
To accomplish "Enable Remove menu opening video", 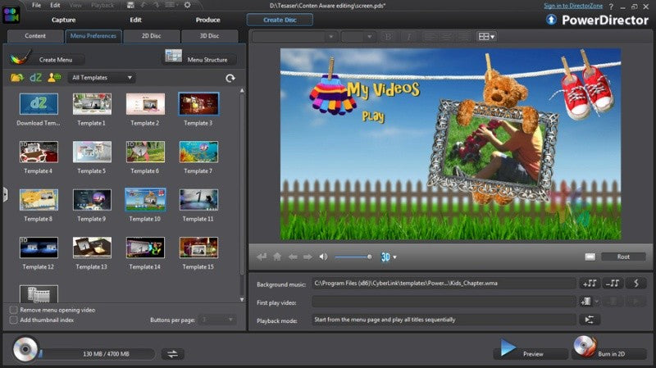I will click(14, 310).
